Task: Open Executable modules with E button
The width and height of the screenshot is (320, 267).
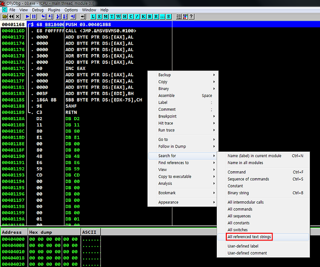Action: 100,16
